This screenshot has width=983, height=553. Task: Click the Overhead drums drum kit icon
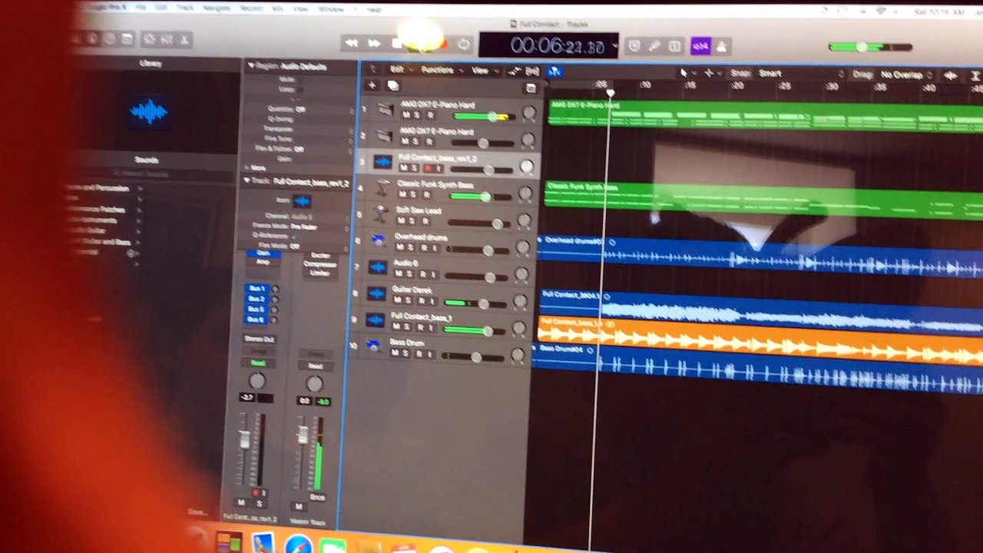[x=378, y=240]
